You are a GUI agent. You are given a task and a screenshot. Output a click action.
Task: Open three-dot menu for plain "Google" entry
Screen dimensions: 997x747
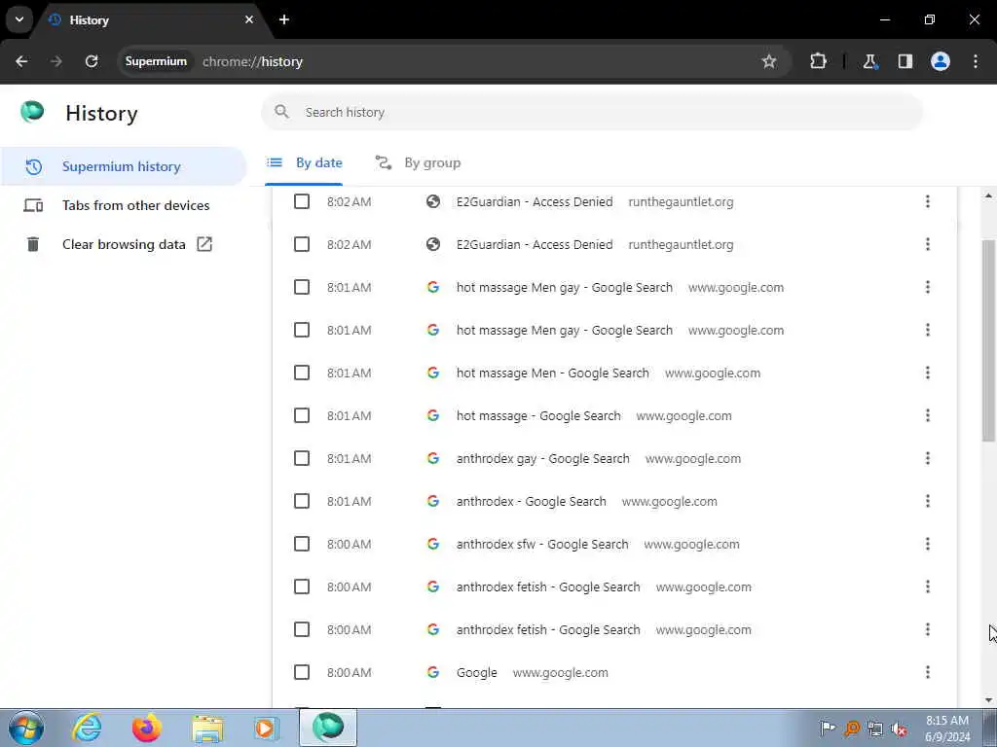pos(928,672)
